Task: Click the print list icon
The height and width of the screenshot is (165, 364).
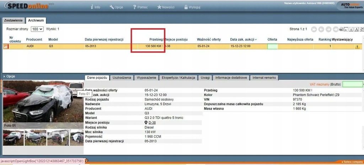Action: click(341, 30)
